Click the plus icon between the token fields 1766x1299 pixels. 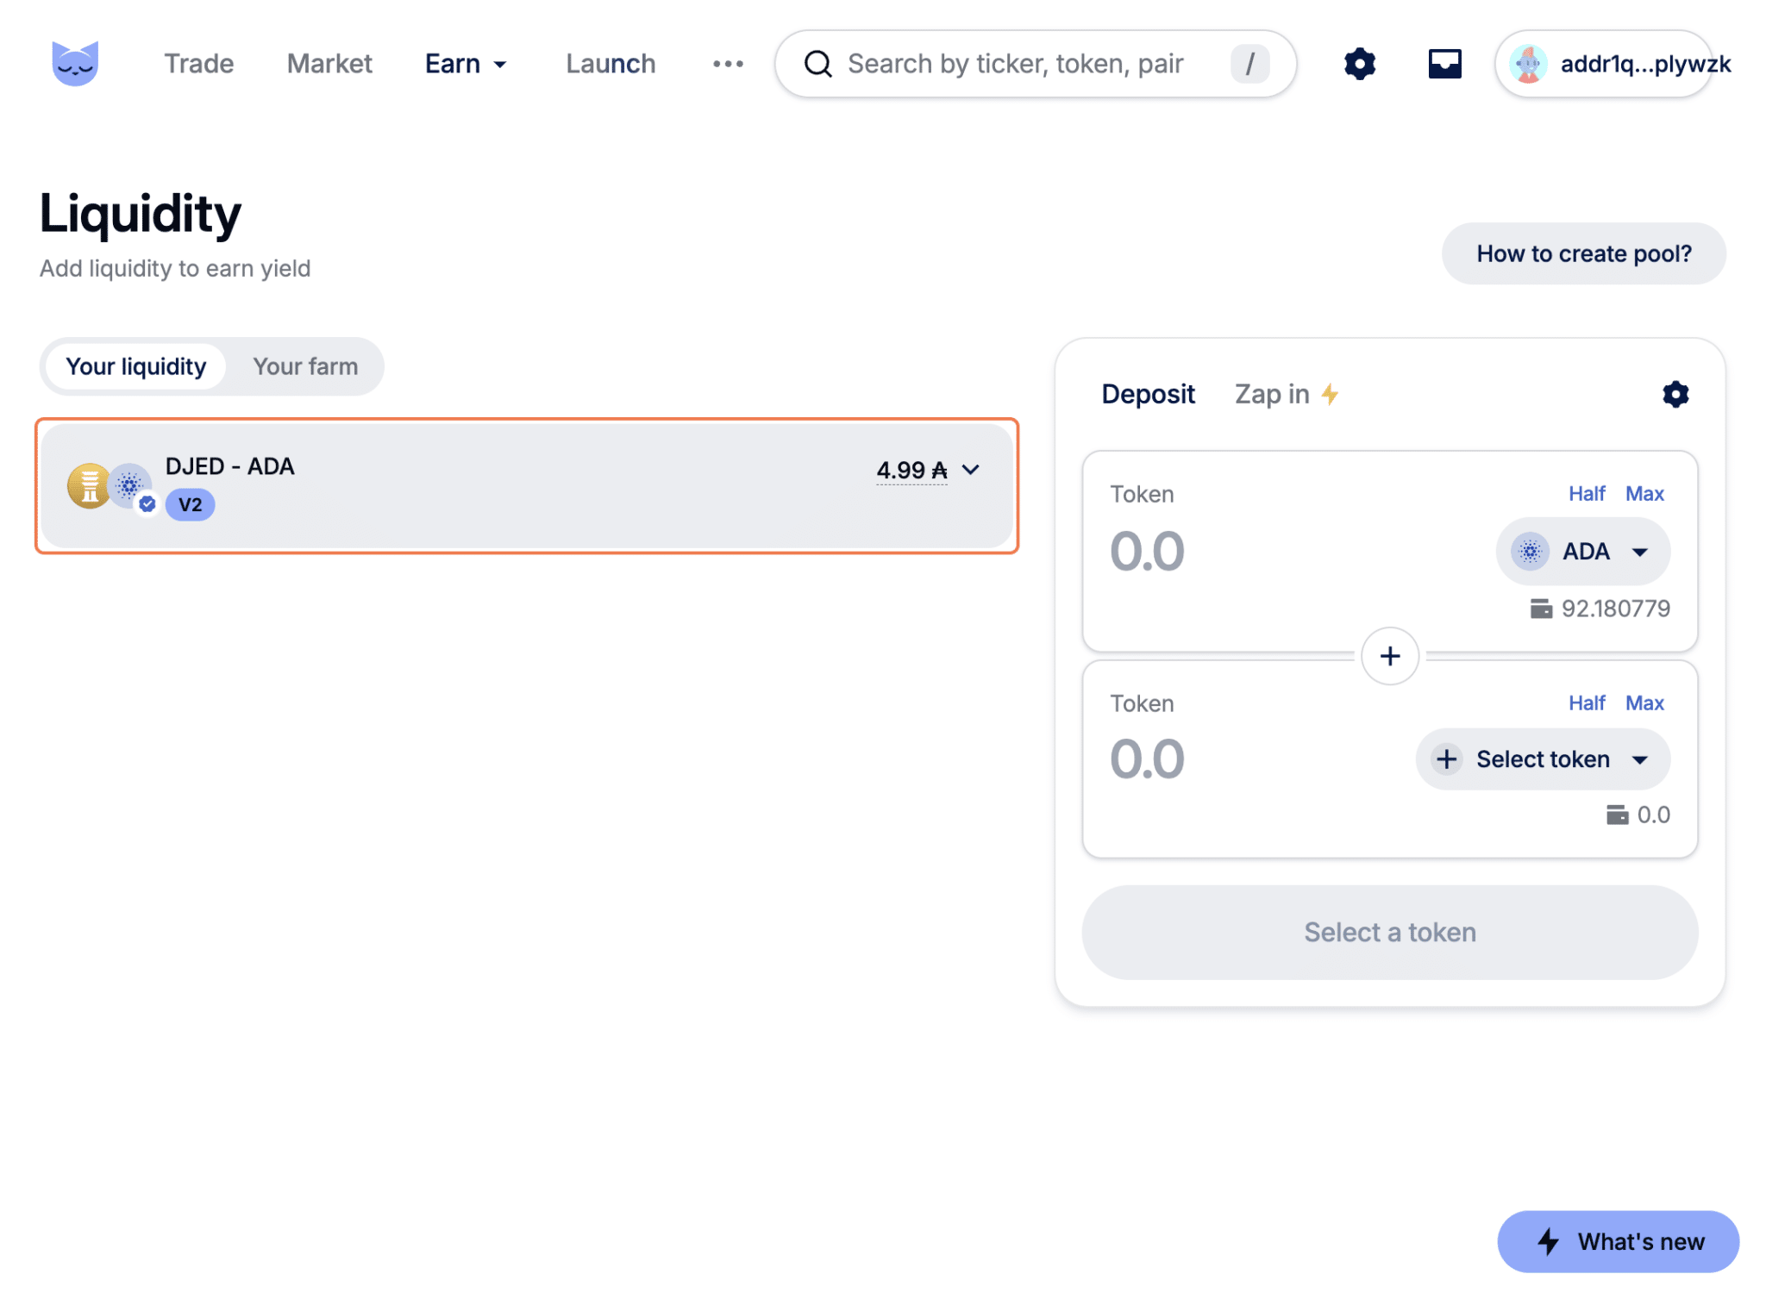pyautogui.click(x=1389, y=656)
